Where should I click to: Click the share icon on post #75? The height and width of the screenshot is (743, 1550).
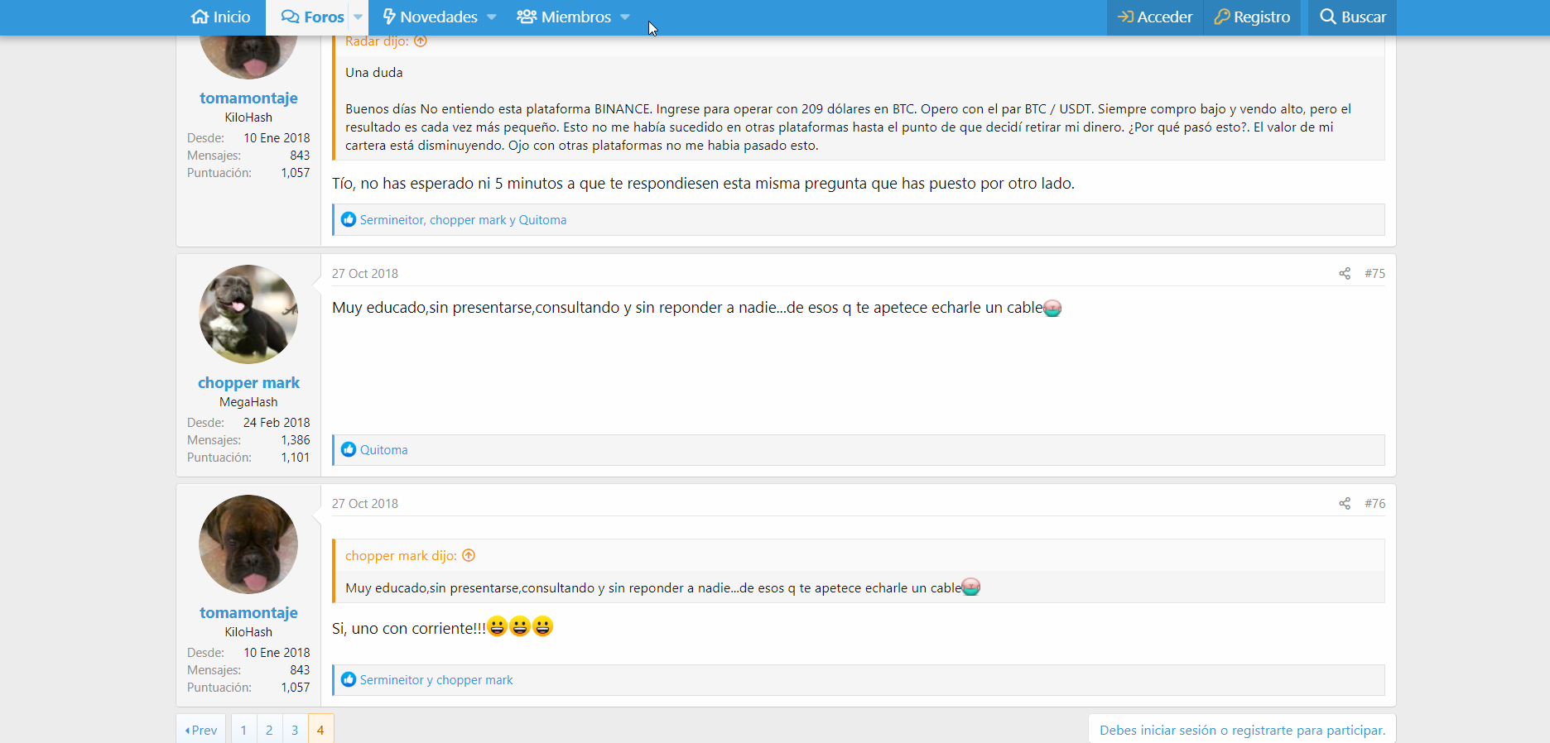tap(1344, 274)
